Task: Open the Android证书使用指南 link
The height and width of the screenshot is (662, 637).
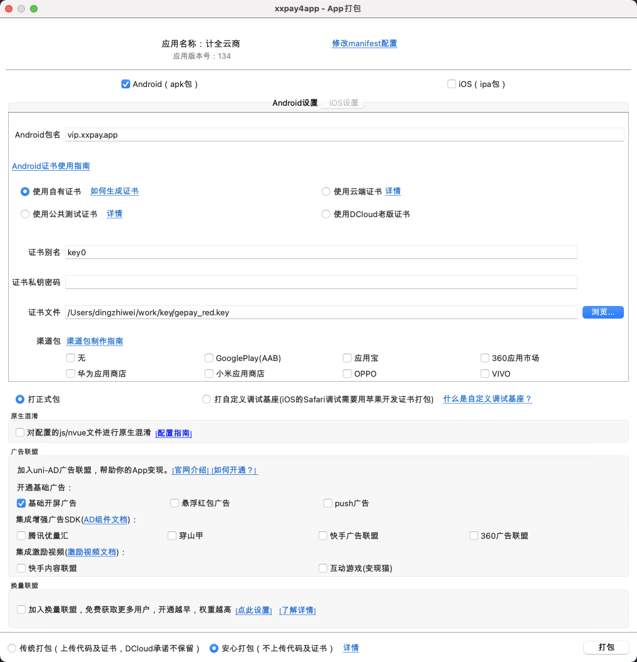Action: pos(51,166)
